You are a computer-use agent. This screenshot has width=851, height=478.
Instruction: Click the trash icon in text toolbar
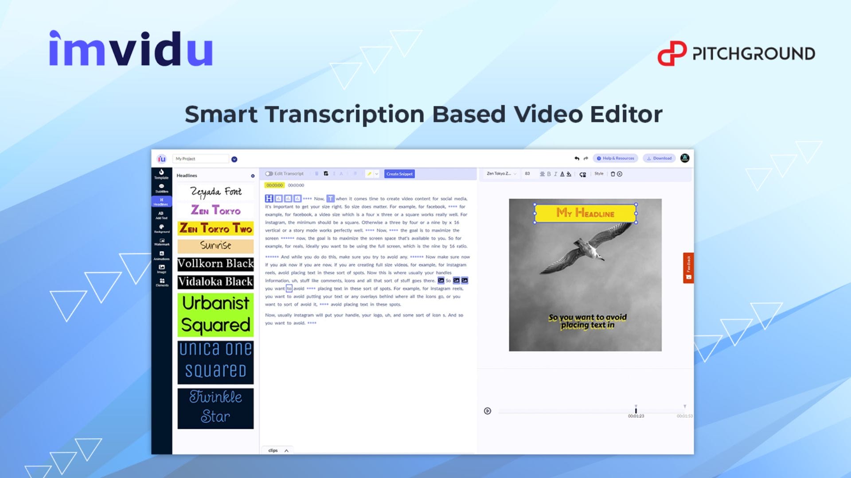(613, 174)
